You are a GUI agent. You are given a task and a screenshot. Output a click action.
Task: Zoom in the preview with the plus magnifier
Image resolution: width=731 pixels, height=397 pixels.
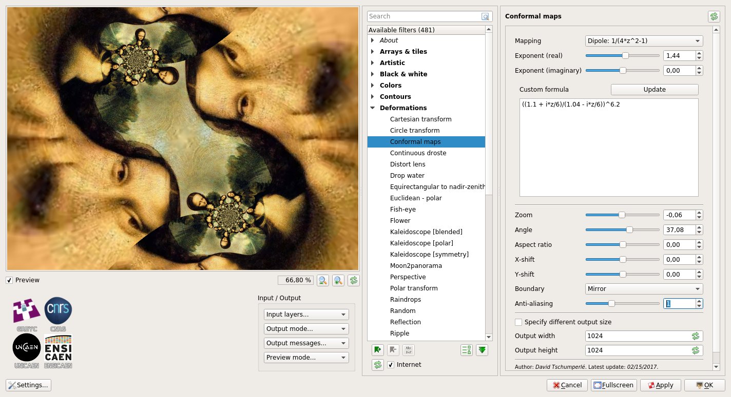click(338, 280)
